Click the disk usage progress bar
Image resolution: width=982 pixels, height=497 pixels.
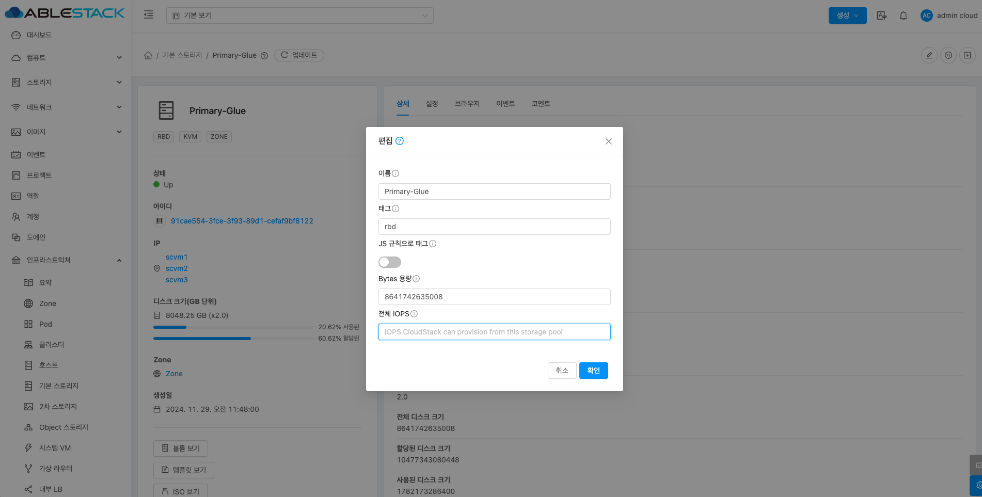(x=233, y=327)
